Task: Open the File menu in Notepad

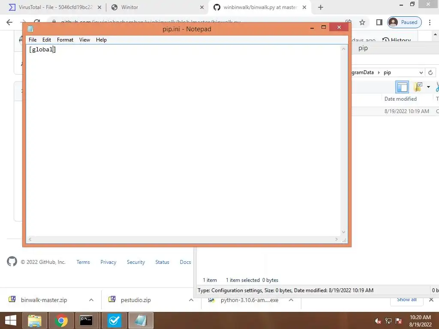Action: pyautogui.click(x=33, y=40)
